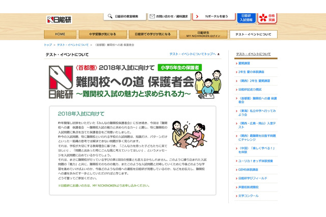The height and width of the screenshot is (217, 326).
Task: Click テスト・イベントについて page heading
Action: point(67,55)
